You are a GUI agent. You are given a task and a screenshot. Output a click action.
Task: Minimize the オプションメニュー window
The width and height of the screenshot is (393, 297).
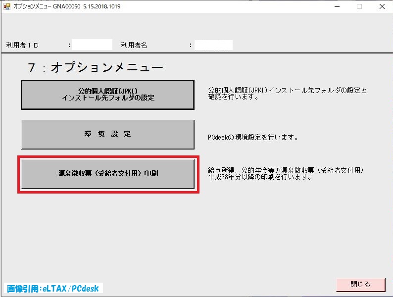[x=337, y=6]
